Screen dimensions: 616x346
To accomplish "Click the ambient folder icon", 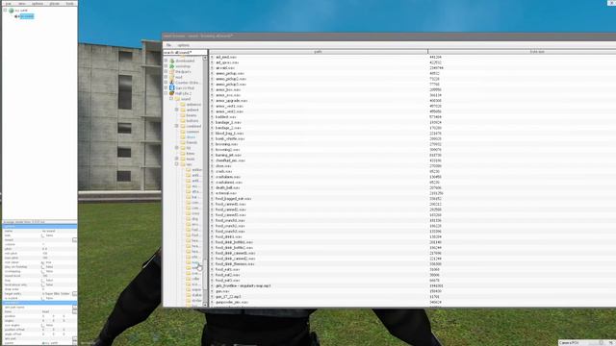I will pyautogui.click(x=183, y=110).
